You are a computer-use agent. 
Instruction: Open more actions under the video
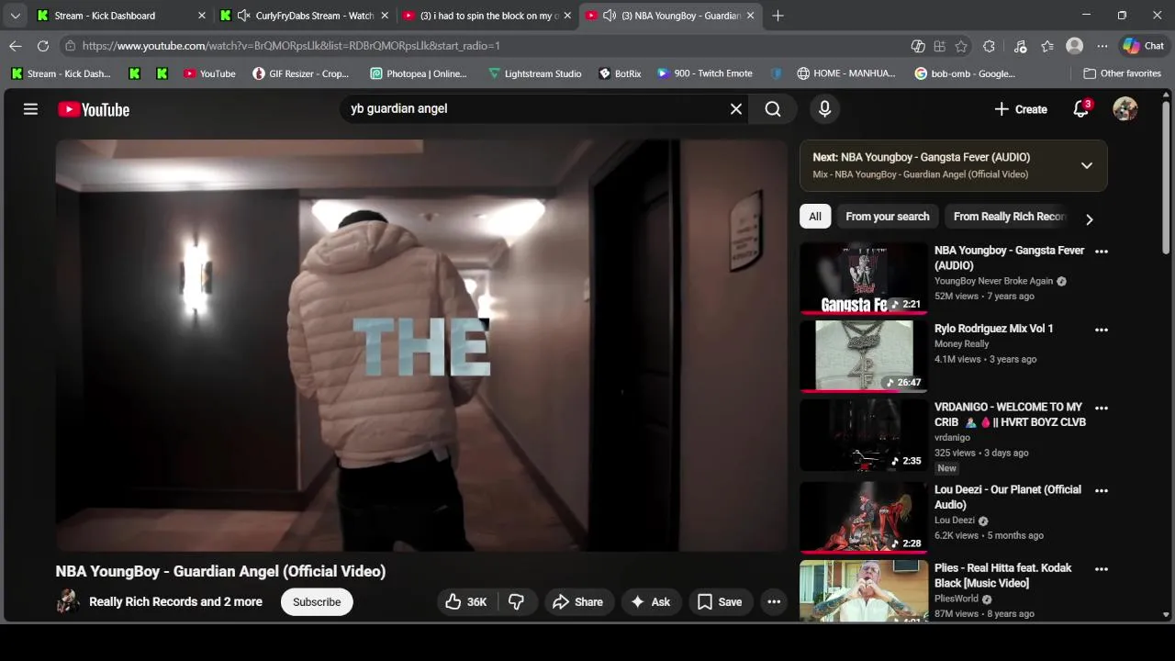click(x=774, y=602)
